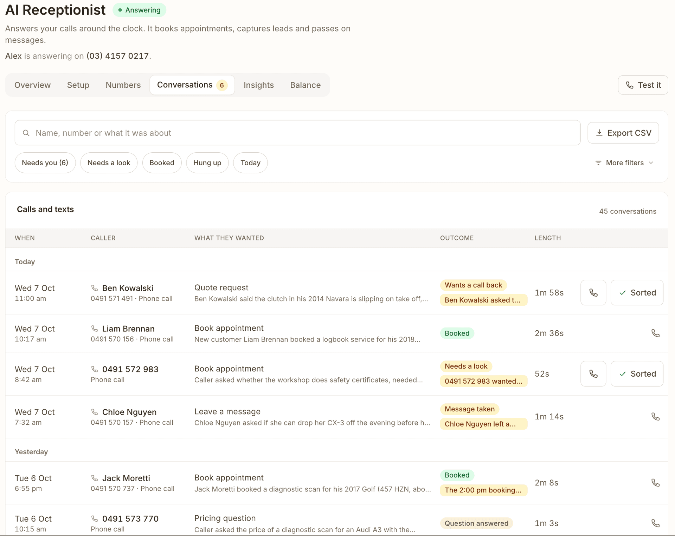Click caller phone icon beside Jack Moretti name
Viewport: 675px width, 536px height.
click(x=95, y=478)
